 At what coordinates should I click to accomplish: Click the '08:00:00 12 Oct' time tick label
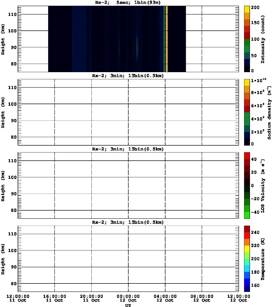(x=202, y=298)
